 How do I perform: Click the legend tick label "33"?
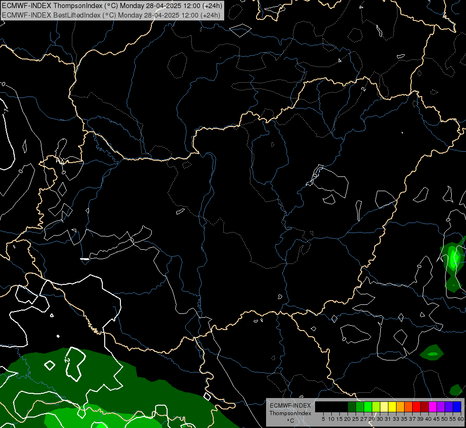396,419
